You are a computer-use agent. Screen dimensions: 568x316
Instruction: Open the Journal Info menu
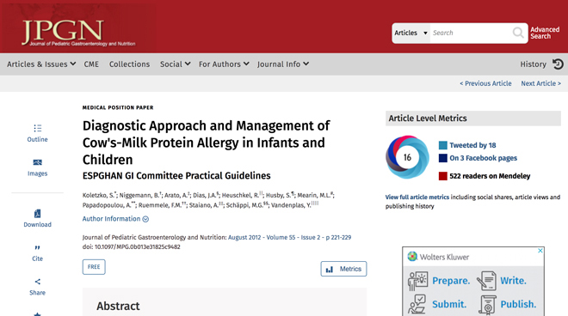[283, 64]
